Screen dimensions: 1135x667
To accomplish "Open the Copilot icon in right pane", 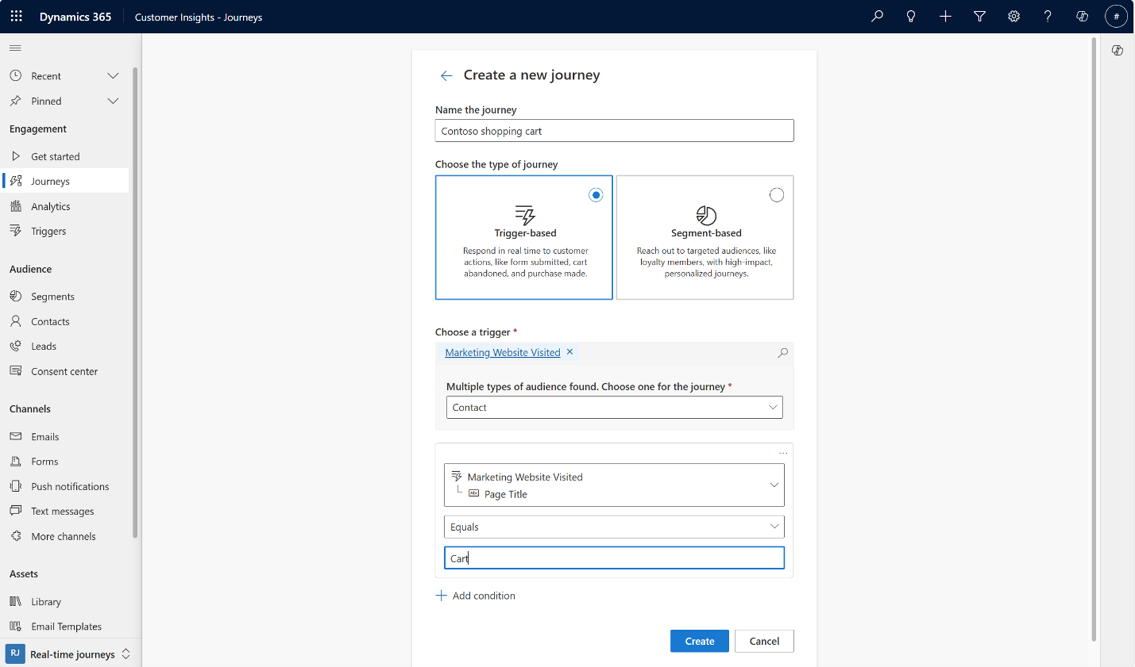I will 1117,50.
